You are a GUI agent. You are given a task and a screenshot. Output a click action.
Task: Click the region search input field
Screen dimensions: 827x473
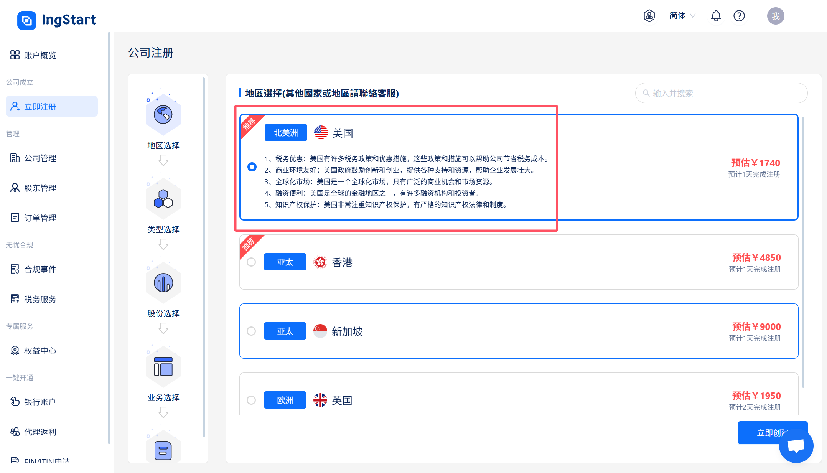[721, 93]
